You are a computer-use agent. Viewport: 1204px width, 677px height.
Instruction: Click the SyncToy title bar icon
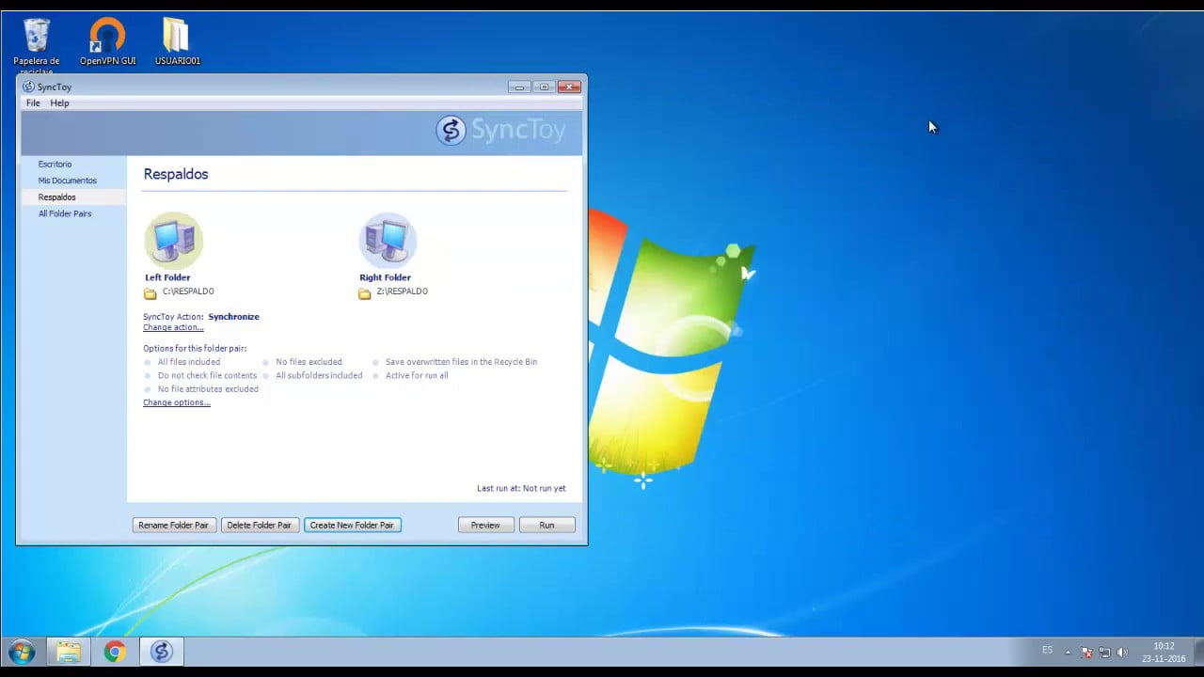click(x=28, y=87)
